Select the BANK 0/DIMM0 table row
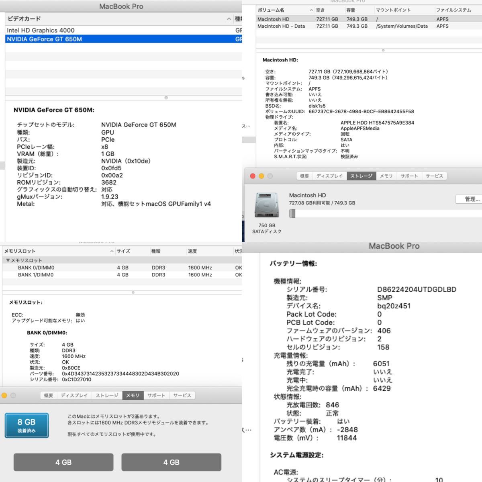The height and width of the screenshot is (482, 482). click(x=122, y=268)
